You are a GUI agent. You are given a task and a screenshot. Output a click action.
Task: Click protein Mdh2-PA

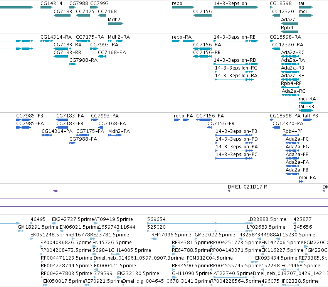click(x=119, y=131)
